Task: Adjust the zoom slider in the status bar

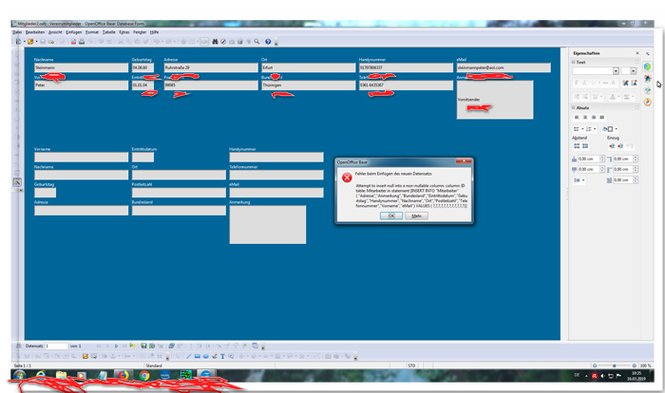Action: tap(616, 365)
